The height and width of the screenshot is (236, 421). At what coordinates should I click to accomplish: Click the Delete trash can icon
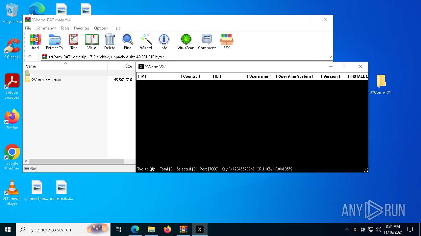coord(110,42)
